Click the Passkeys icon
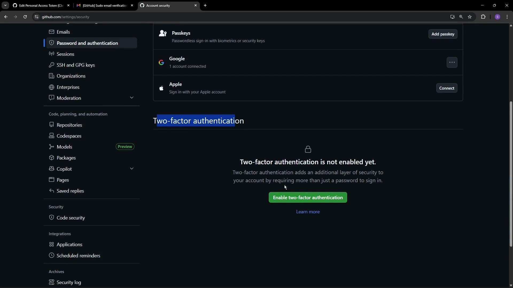Screen dimensions: 513x288 click(x=163, y=33)
